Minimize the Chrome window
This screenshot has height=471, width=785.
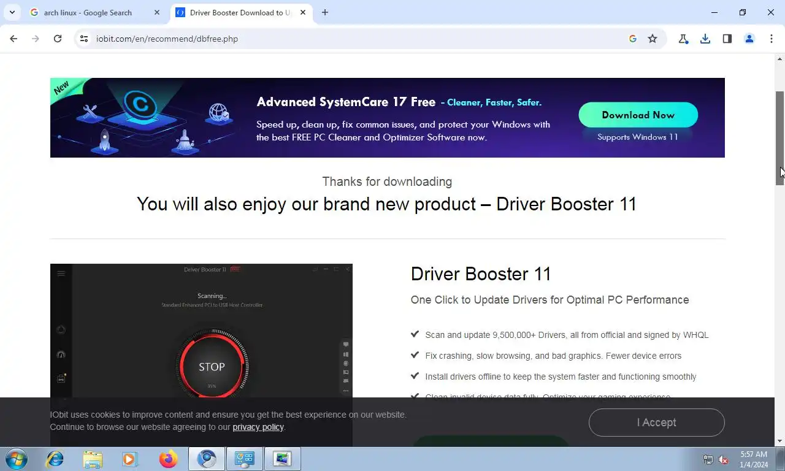(714, 12)
